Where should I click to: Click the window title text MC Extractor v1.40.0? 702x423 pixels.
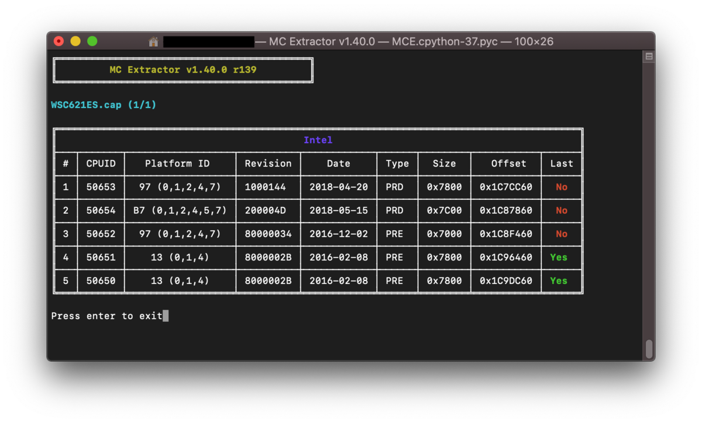point(322,41)
